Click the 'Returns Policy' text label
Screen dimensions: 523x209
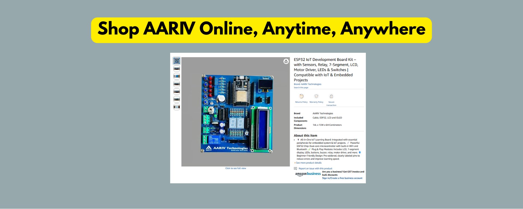301,102
